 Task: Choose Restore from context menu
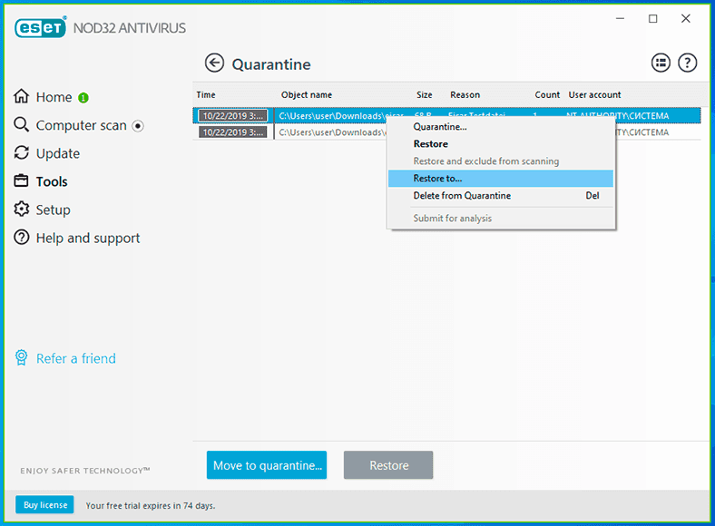[x=501, y=144]
